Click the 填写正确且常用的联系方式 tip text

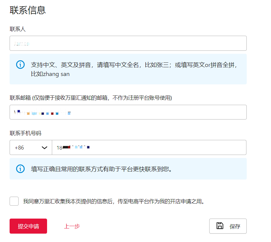102,169
